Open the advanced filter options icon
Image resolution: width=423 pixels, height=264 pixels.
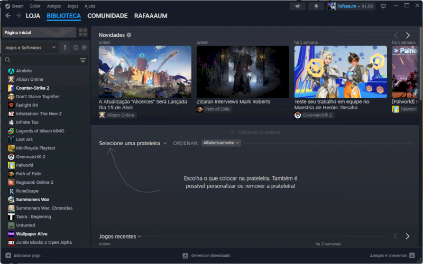point(83,60)
